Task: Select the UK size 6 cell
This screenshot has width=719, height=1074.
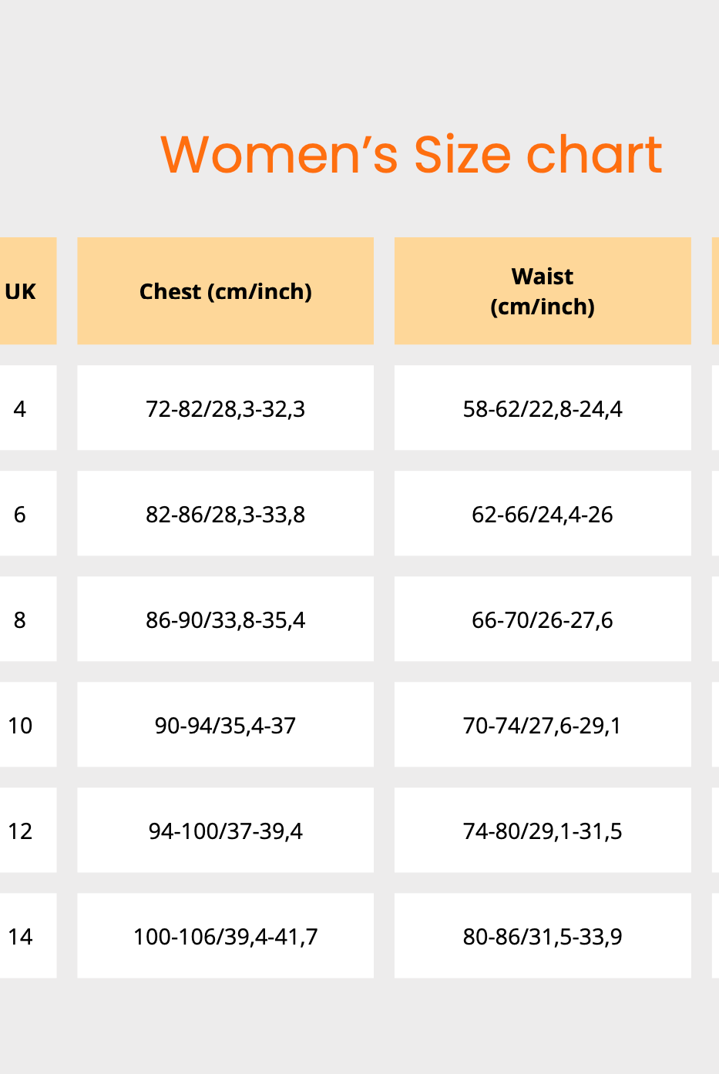Action: click(x=21, y=514)
